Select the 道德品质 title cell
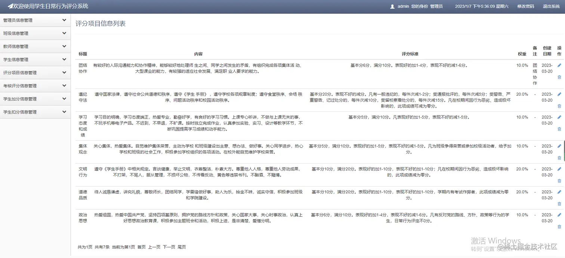This screenshot has height=258, width=565. pyautogui.click(x=83, y=195)
